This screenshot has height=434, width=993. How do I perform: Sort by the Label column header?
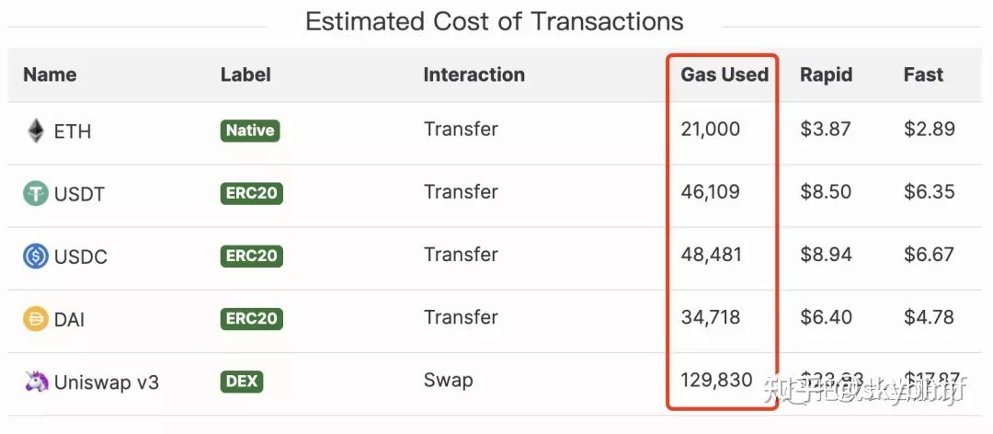(245, 75)
